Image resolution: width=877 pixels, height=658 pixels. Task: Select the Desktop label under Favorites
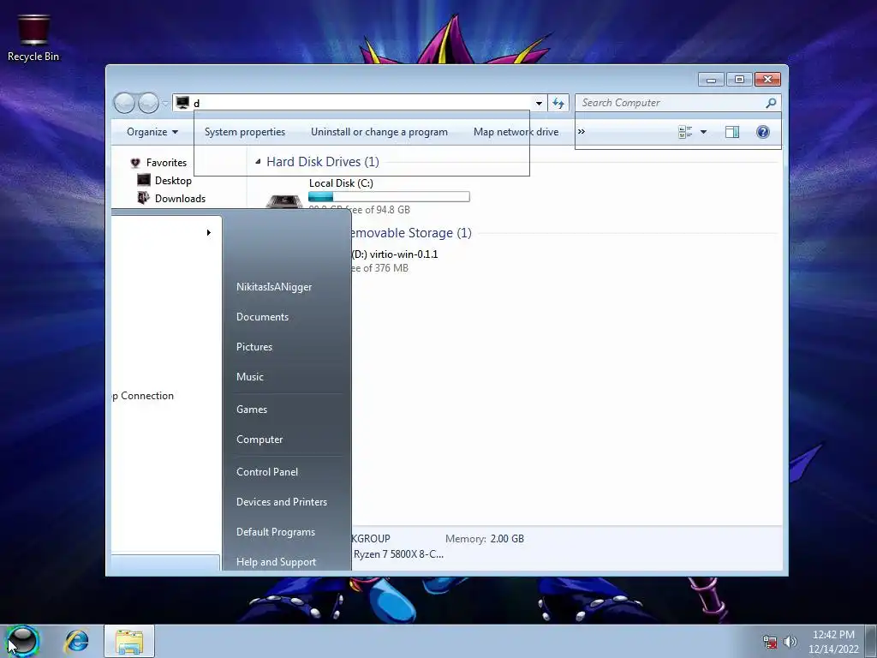(x=173, y=181)
